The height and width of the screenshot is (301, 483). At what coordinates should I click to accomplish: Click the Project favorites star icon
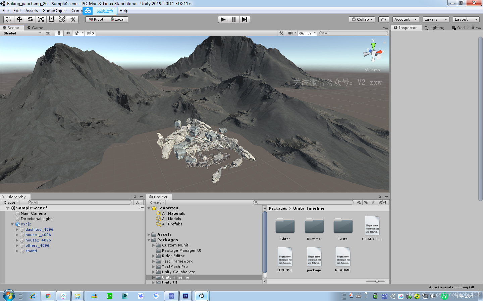tap(373, 202)
